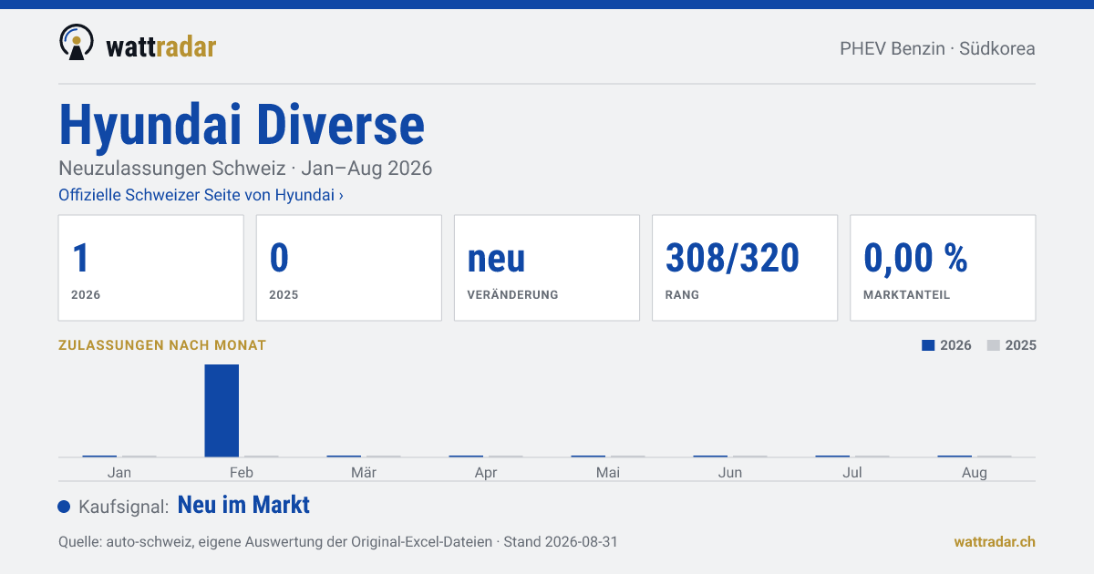Click the 'neu' Veränderung value
The width and height of the screenshot is (1094, 574).
(497, 259)
